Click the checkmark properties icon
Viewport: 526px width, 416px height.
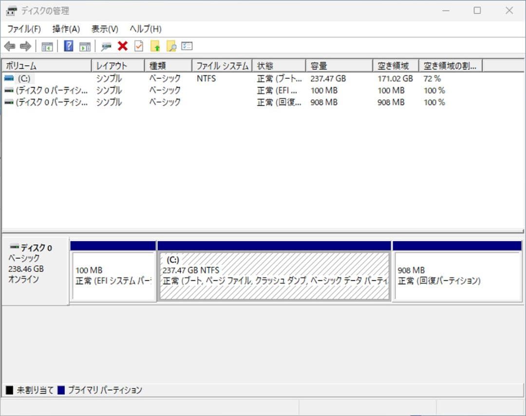tap(137, 46)
